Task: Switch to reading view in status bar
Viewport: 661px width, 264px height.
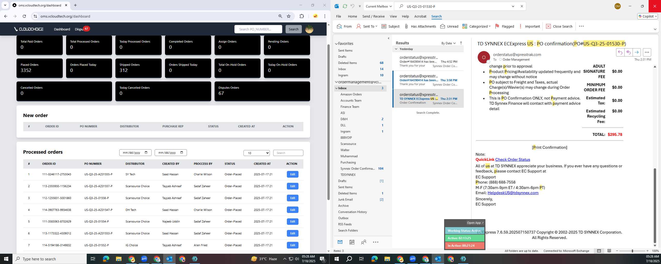Action: click(609, 251)
